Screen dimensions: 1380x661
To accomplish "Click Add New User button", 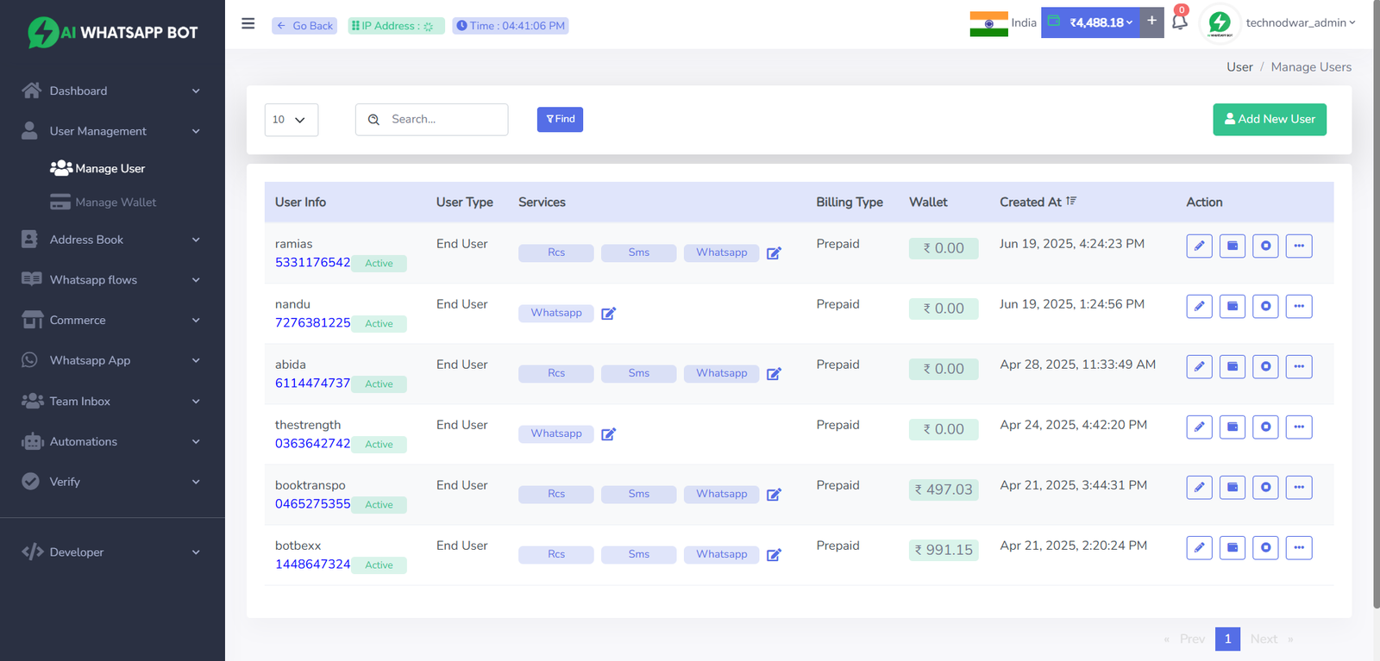I will click(1270, 120).
